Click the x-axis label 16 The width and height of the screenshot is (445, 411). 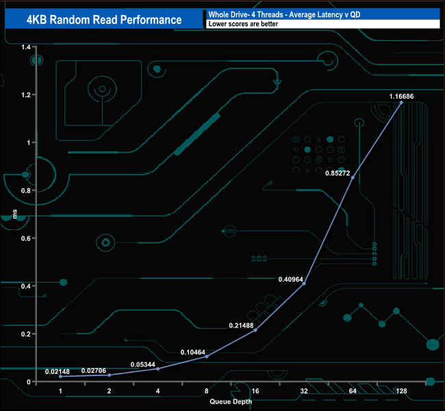pos(255,391)
